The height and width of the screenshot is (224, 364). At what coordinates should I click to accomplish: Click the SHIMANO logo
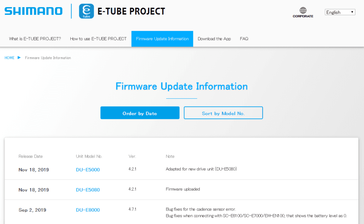pos(33,10)
